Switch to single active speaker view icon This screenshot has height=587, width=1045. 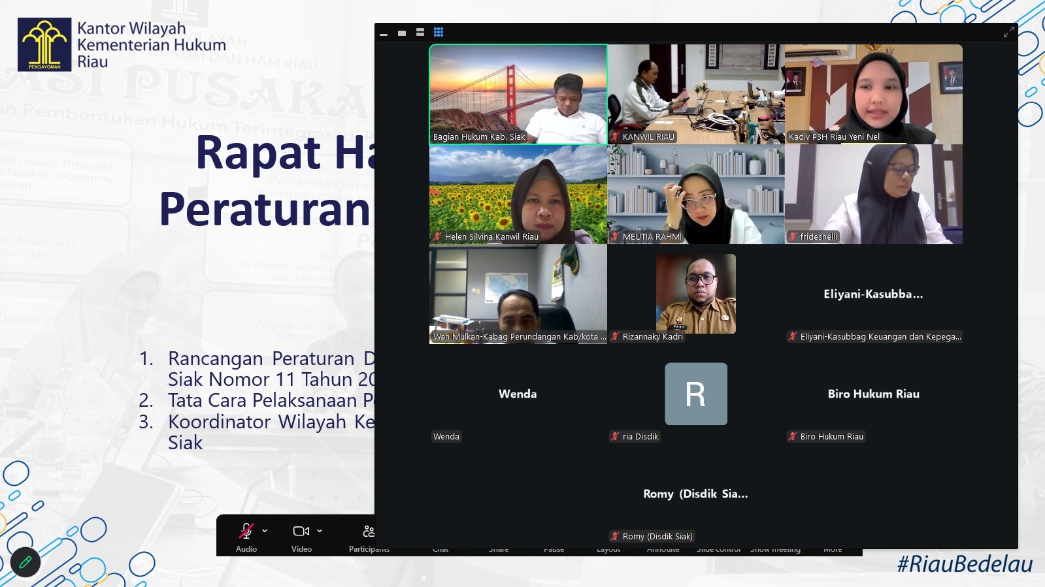402,33
